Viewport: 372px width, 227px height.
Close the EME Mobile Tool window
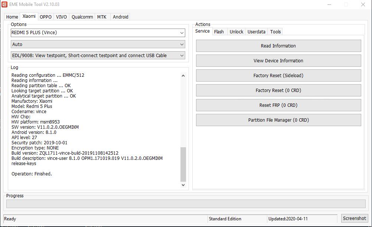tap(363, 4)
